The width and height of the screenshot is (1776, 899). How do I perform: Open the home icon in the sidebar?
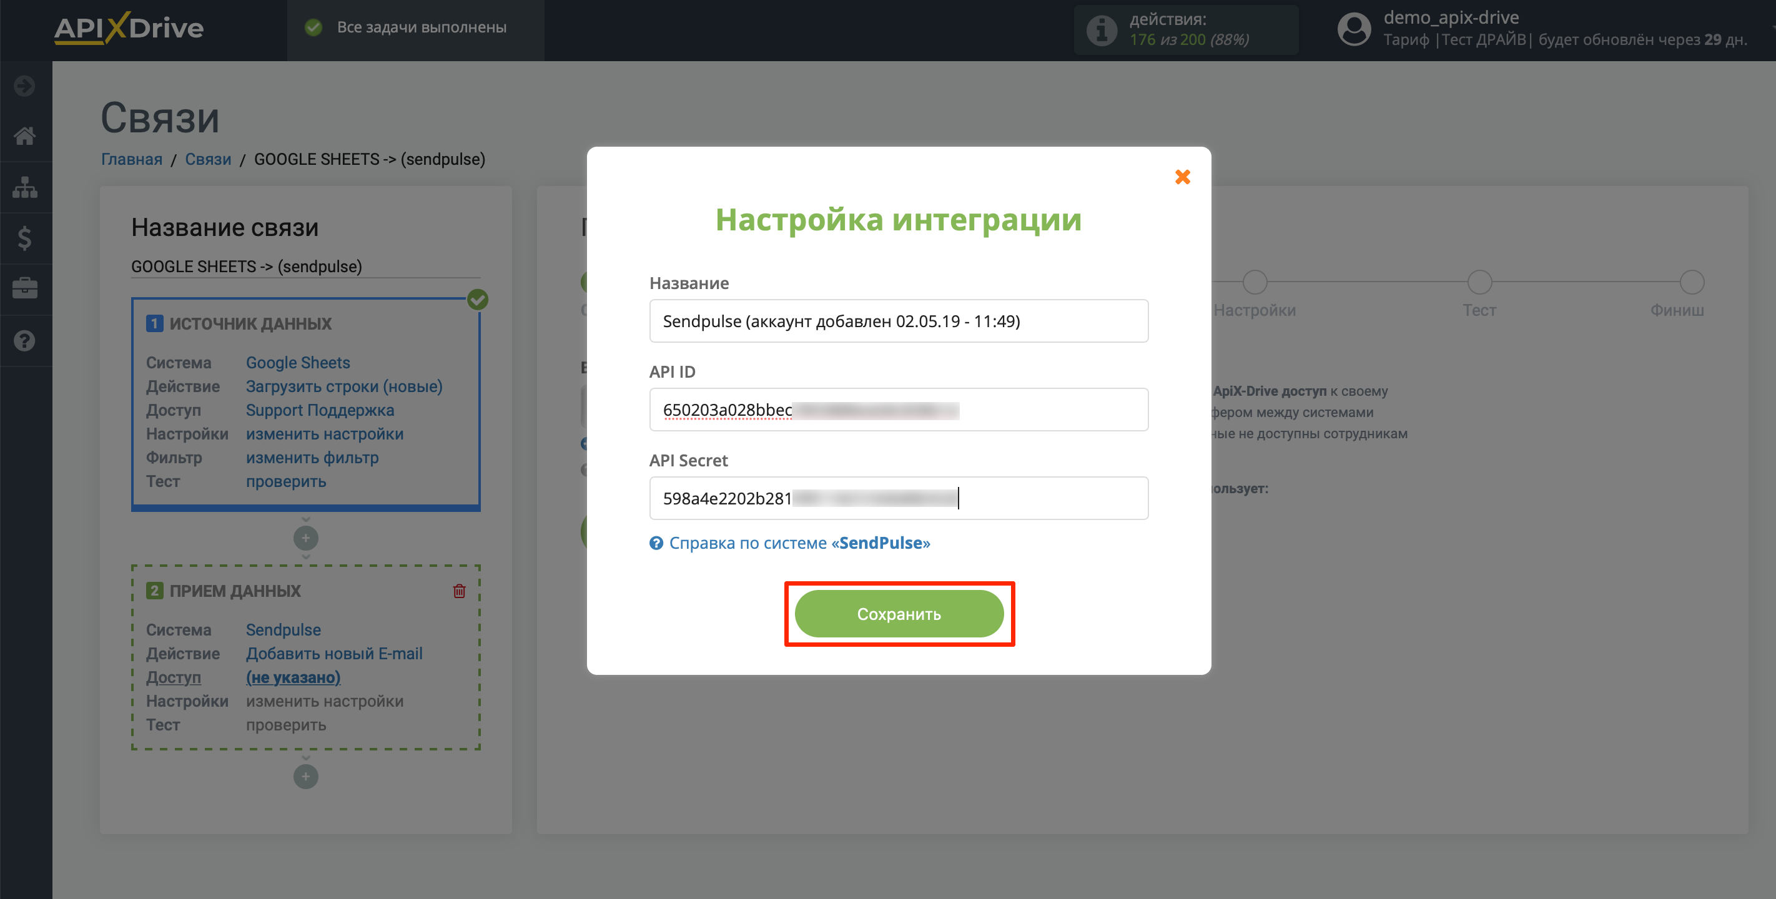coord(25,136)
